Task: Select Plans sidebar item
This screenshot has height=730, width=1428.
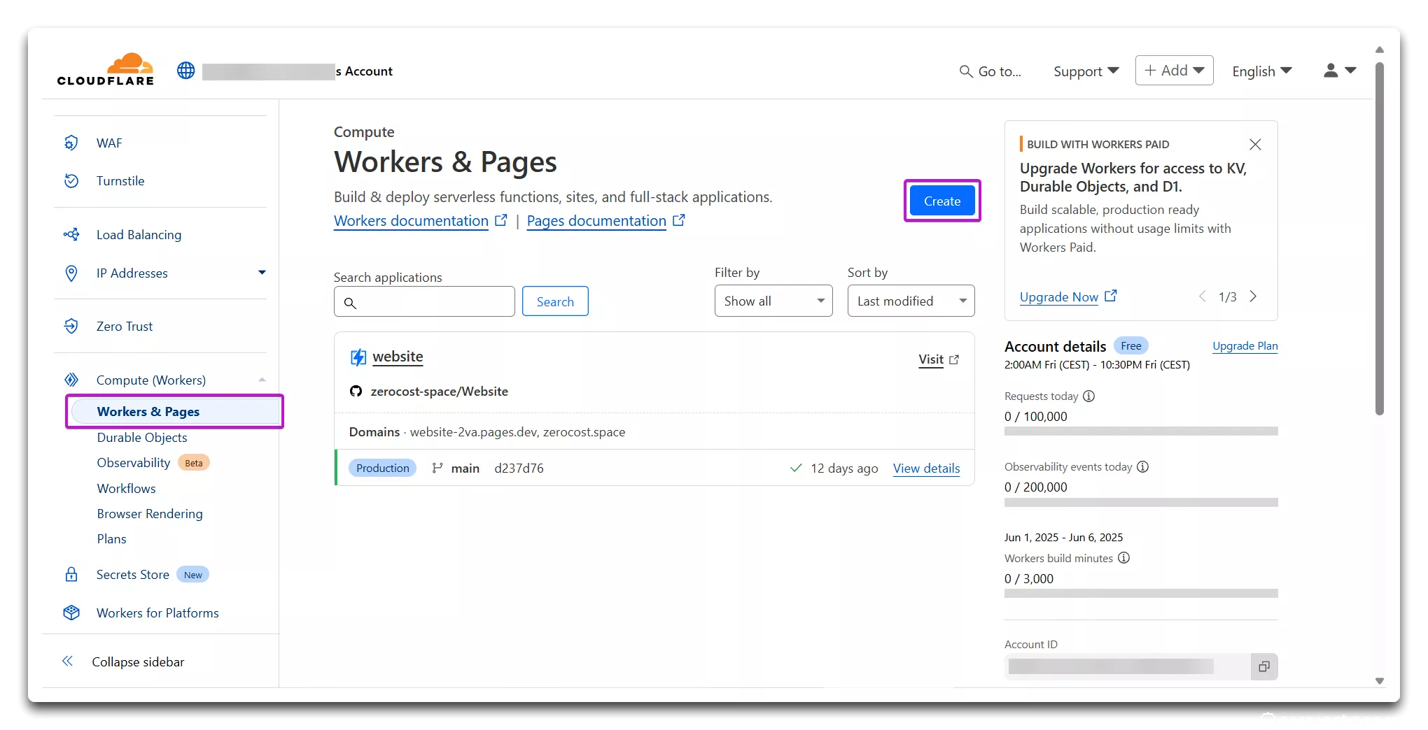Action: click(111, 538)
